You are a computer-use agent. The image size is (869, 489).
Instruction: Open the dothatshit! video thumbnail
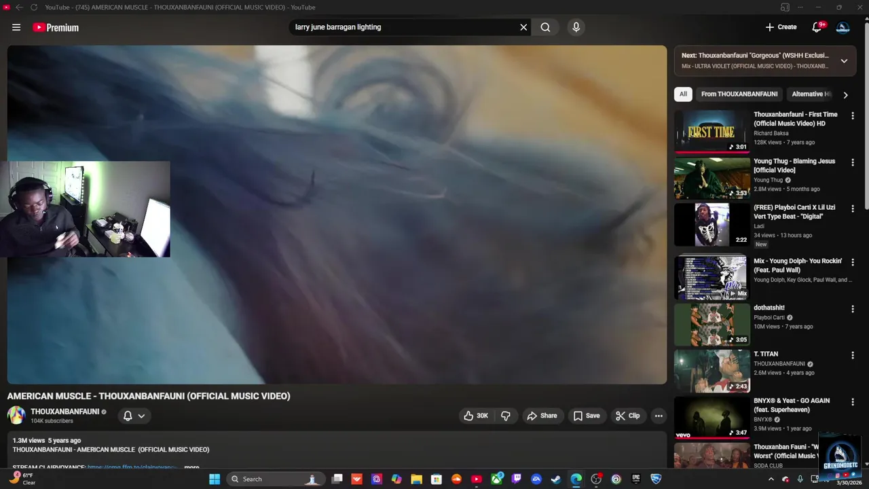711,324
